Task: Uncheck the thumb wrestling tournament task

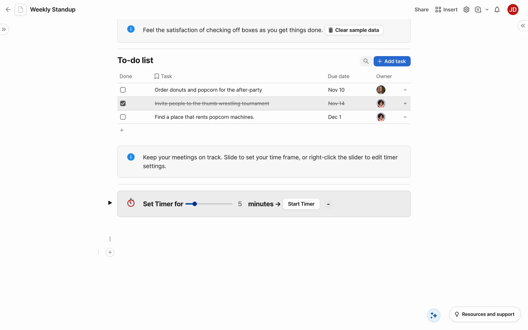Action: (123, 103)
